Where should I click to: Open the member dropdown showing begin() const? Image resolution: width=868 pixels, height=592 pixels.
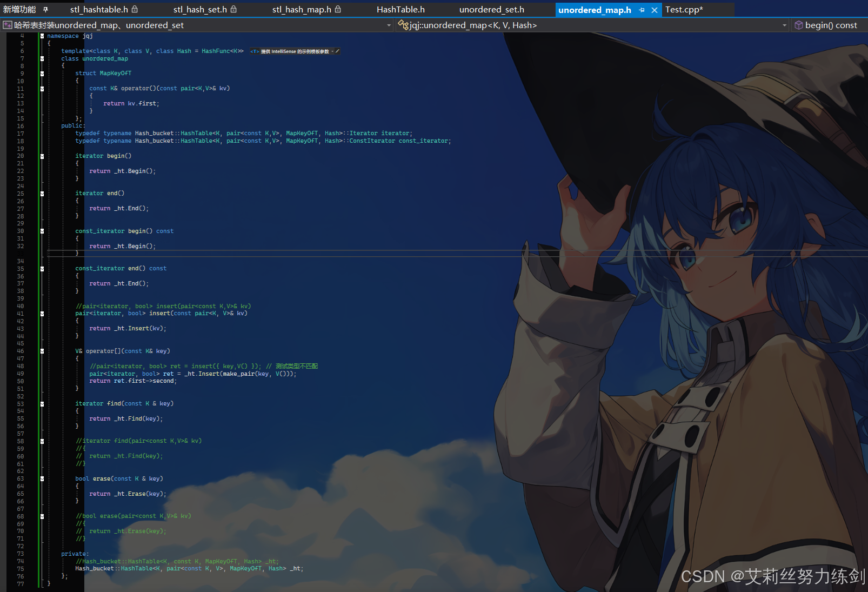coord(830,25)
